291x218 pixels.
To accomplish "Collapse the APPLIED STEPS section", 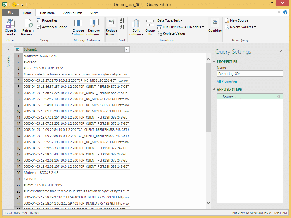I will point(214,89).
